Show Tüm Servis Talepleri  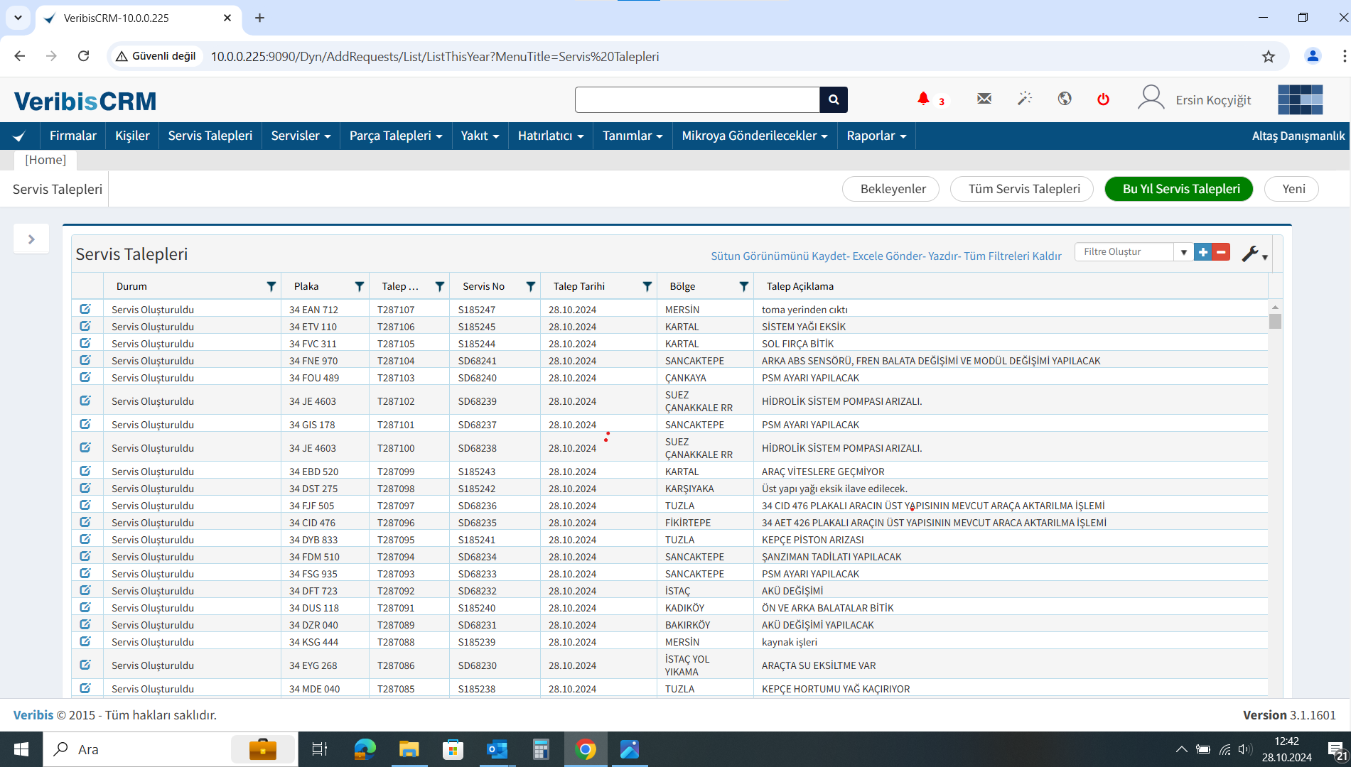tap(1023, 189)
